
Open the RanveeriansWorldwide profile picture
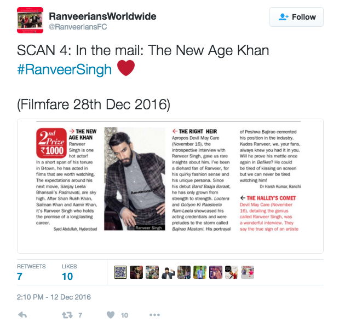(x=30, y=20)
